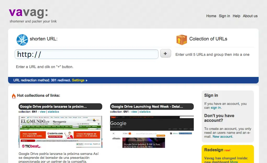Click the orange package box icon
Image resolution: width=267 pixels, height=163 pixels.
tap(181, 40)
